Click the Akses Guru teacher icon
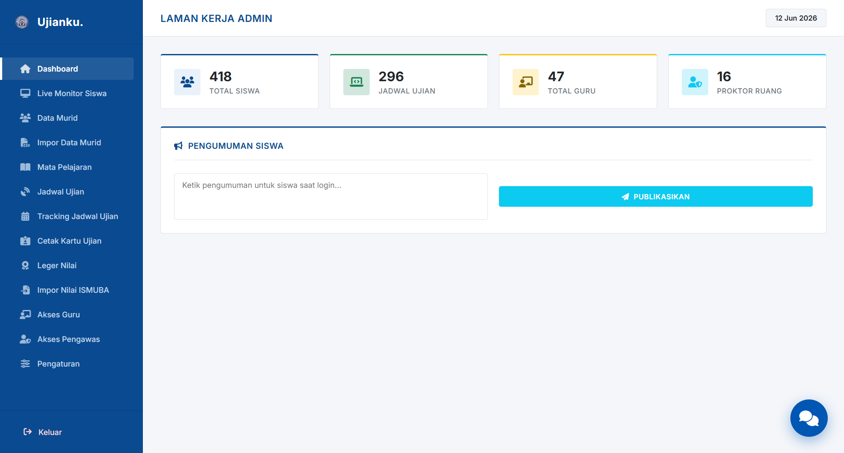844x453 pixels. pyautogui.click(x=25, y=315)
